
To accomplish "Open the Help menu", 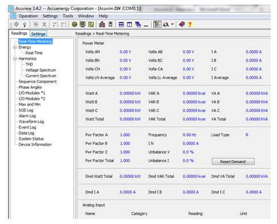I will 104,16.
